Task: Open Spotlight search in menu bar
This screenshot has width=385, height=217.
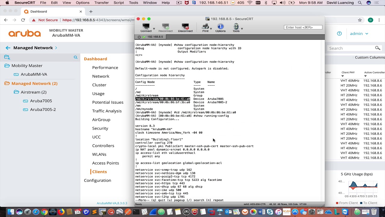Action: tap(360, 3)
